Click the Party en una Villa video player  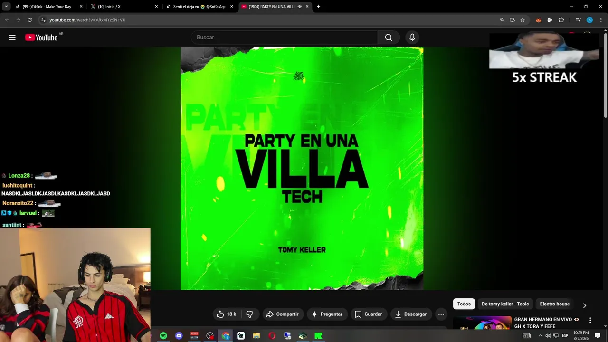pyautogui.click(x=302, y=169)
